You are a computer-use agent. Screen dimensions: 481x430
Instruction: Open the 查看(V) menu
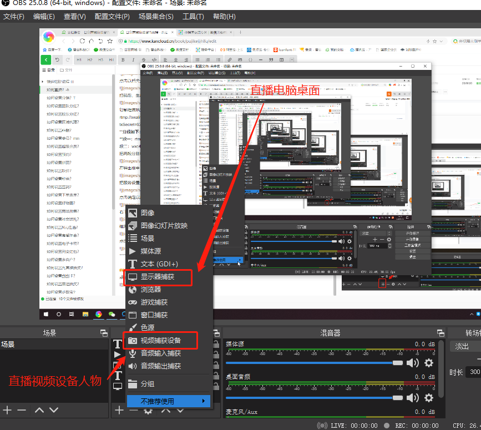[74, 17]
